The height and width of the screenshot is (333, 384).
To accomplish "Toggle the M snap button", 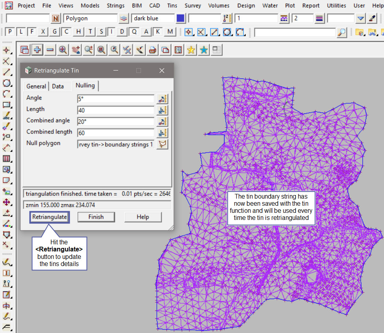I will pyautogui.click(x=170, y=32).
